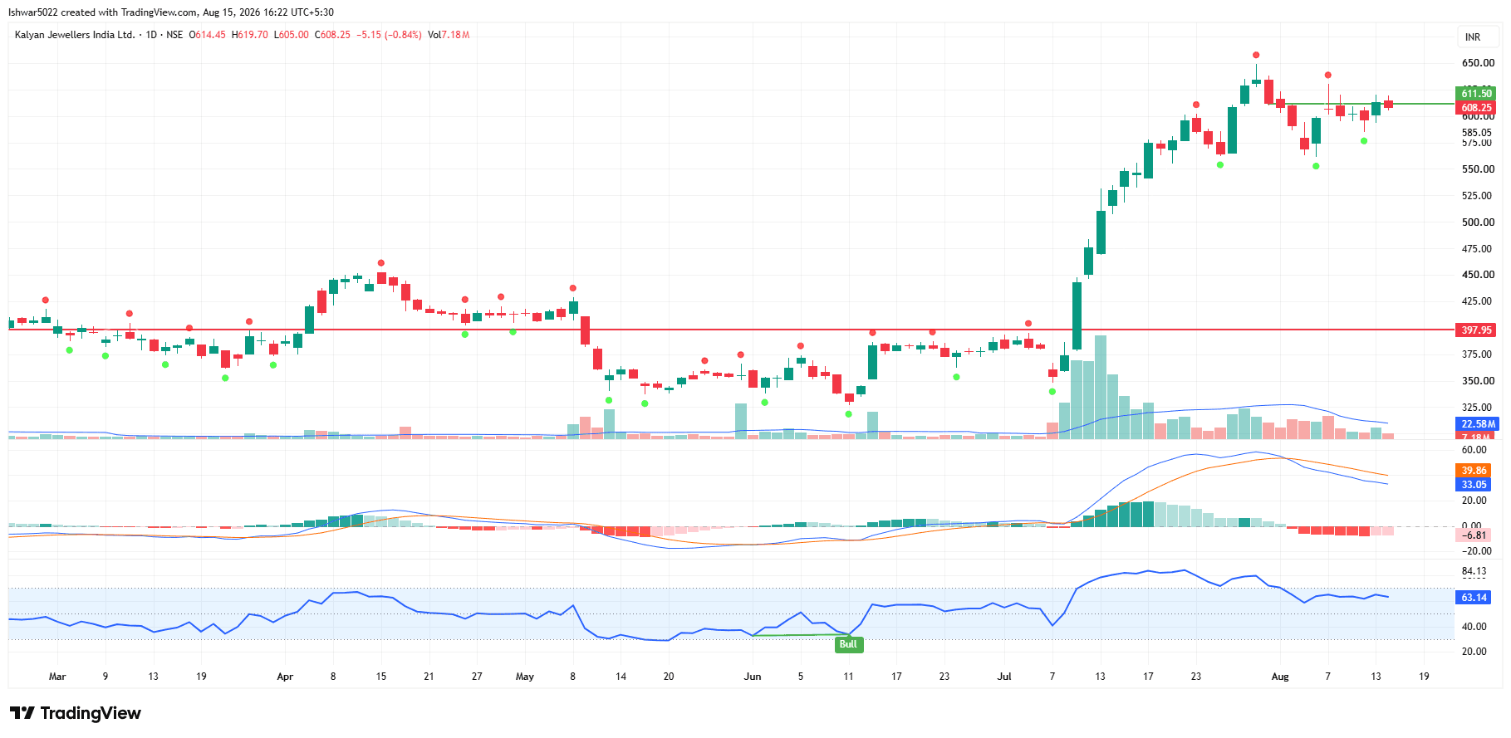The height and width of the screenshot is (738, 1511).
Task: Click the 40.00 RSI axis label
Action: (1474, 627)
